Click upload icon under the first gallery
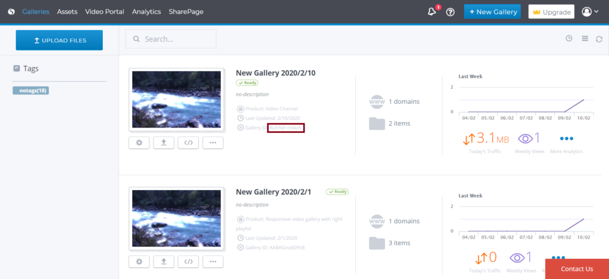Viewport: 609px width, 279px height. pyautogui.click(x=164, y=142)
